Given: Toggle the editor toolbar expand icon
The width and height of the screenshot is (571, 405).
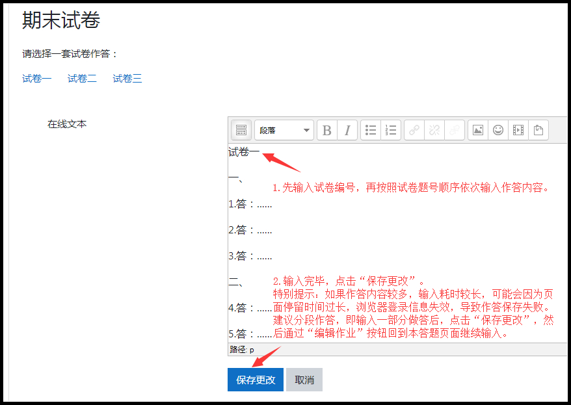Looking at the screenshot, I should [241, 130].
